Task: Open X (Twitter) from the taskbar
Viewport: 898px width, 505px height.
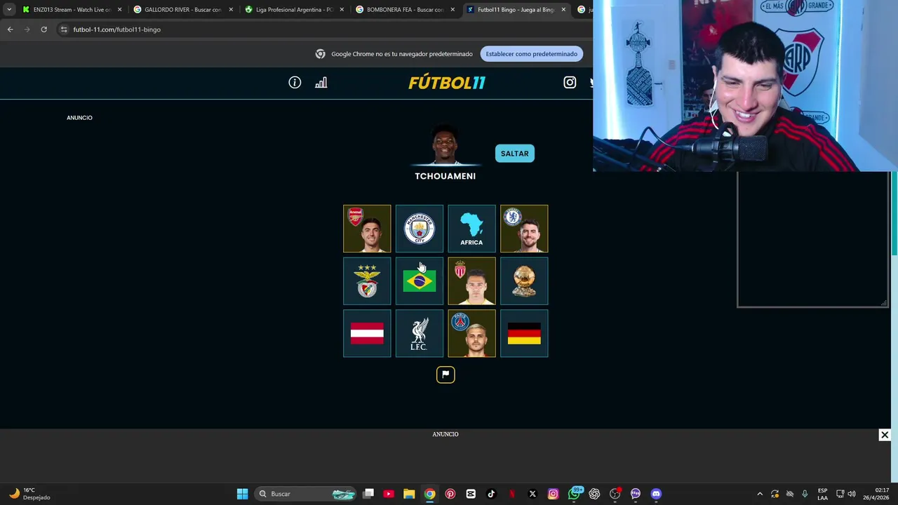Action: coord(532,494)
